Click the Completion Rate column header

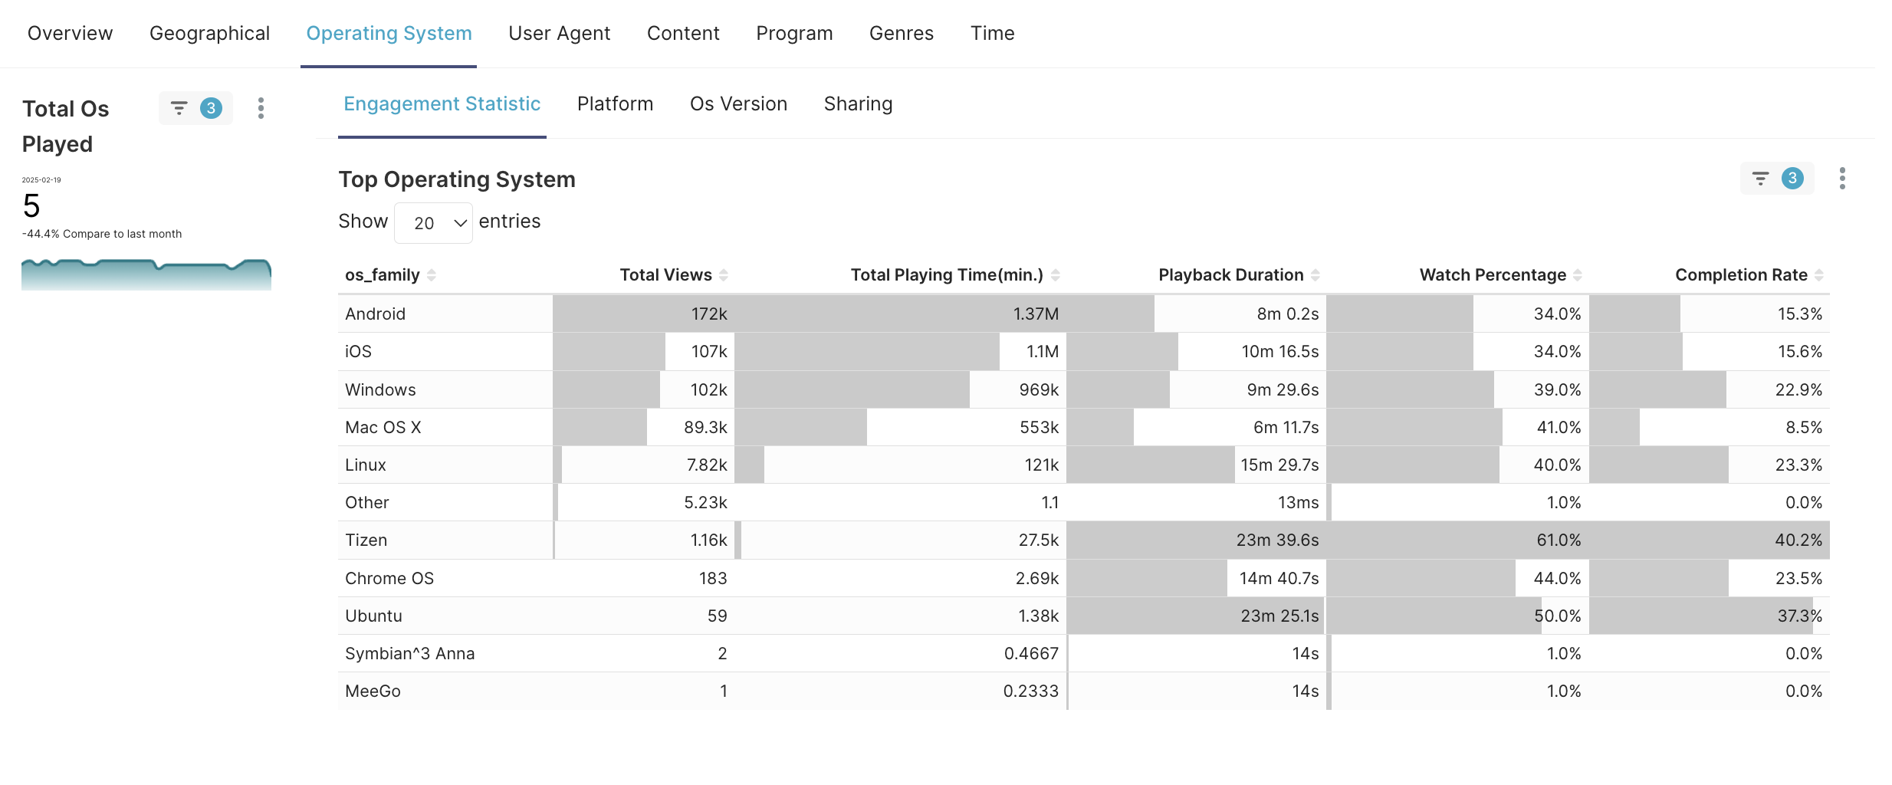point(1741,275)
